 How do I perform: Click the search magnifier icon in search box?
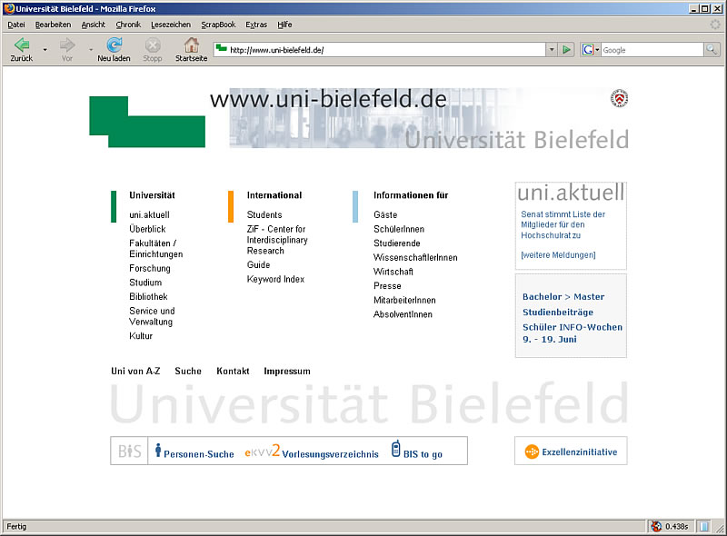point(712,50)
